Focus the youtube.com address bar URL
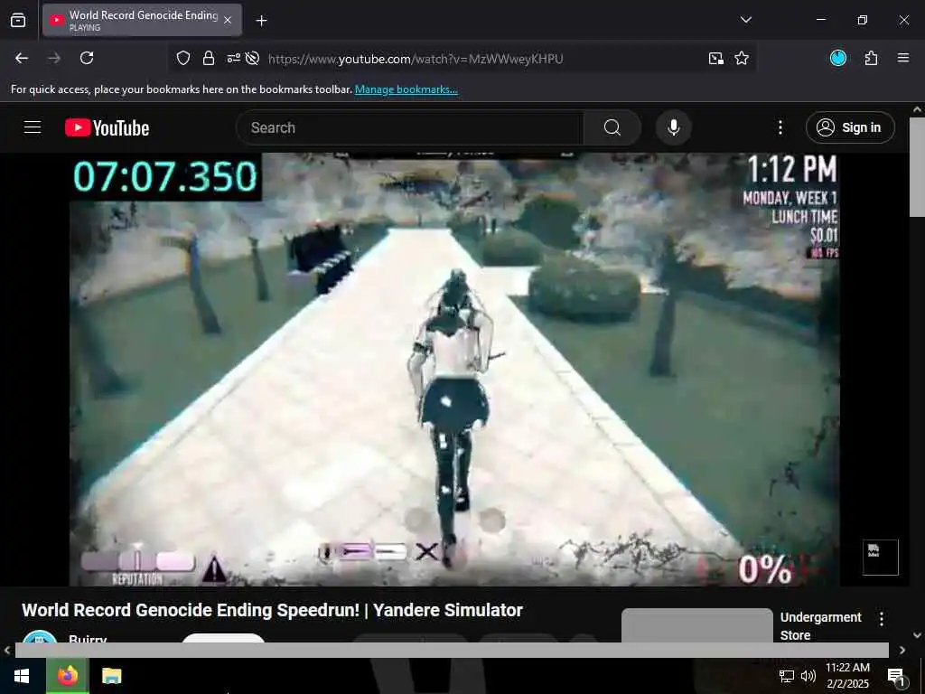This screenshot has height=694, width=925. pyautogui.click(x=416, y=59)
